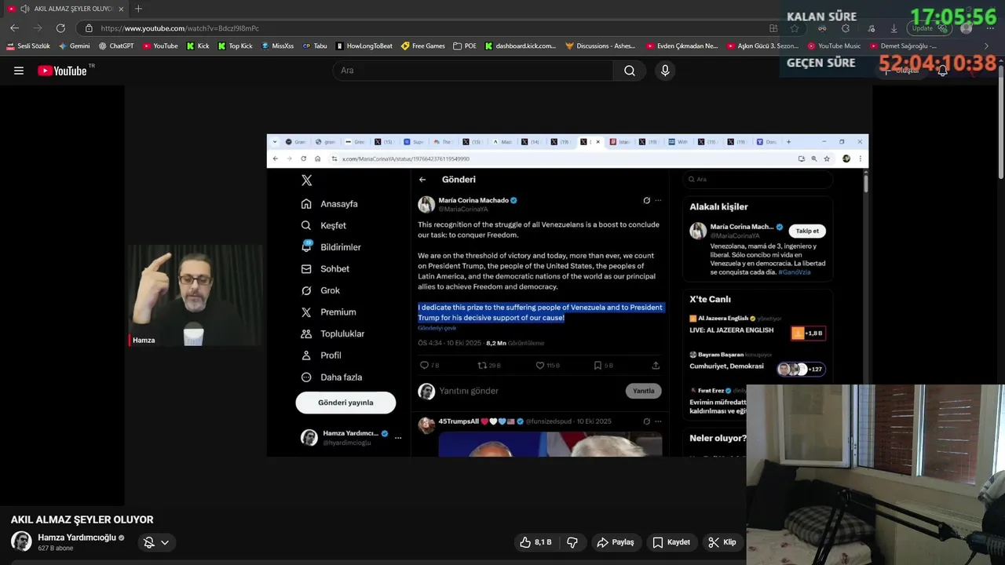The height and width of the screenshot is (565, 1005).
Task: Pause the playing video by clicking the player
Action: point(498,295)
